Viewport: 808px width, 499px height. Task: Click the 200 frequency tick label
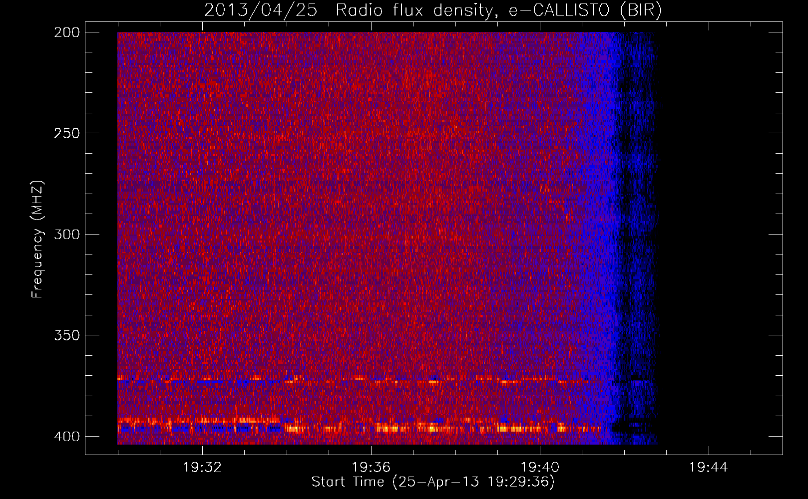click(67, 32)
